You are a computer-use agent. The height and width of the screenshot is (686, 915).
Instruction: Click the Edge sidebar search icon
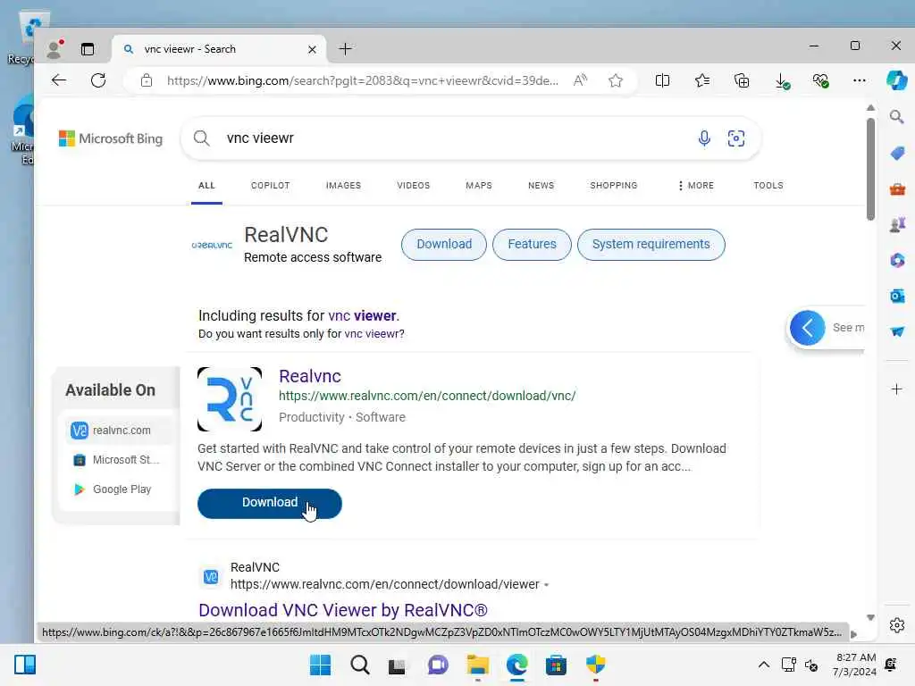tap(897, 117)
